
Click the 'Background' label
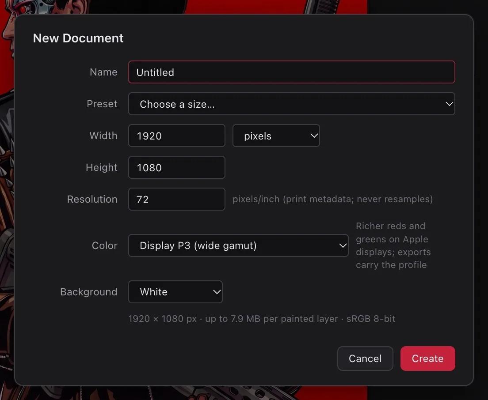[x=89, y=292]
